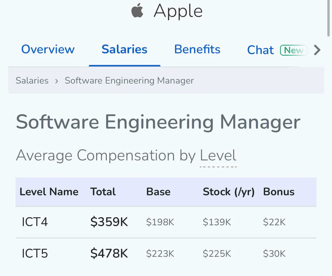332x276 pixels.
Task: Open the Chat tab
Action: (260, 50)
